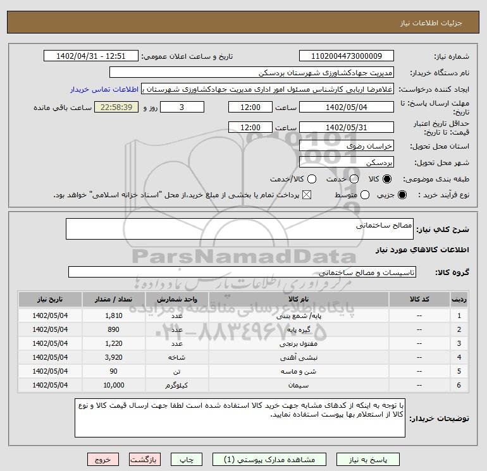The width and height of the screenshot is (487, 471).
Task: Select the متوسط purchase type radio
Action: 365,195
